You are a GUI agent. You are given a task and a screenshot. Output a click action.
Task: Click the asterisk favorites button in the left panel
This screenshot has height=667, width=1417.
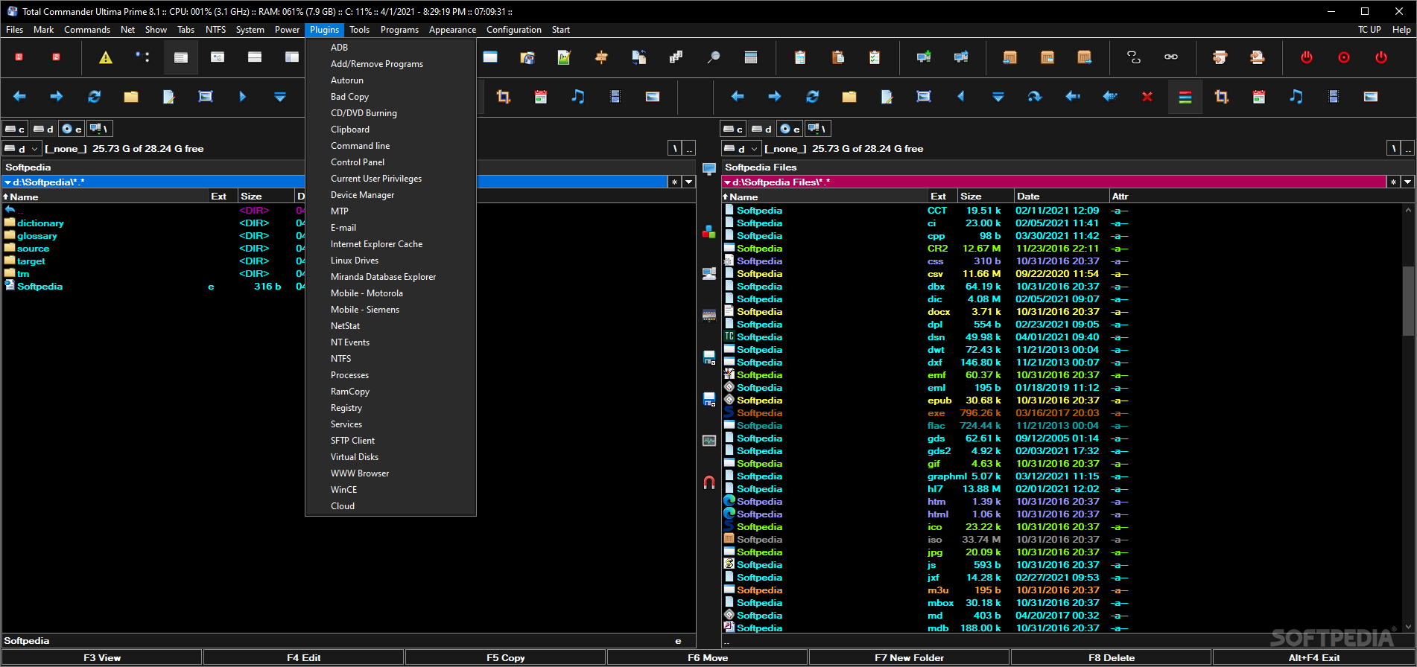point(674,182)
